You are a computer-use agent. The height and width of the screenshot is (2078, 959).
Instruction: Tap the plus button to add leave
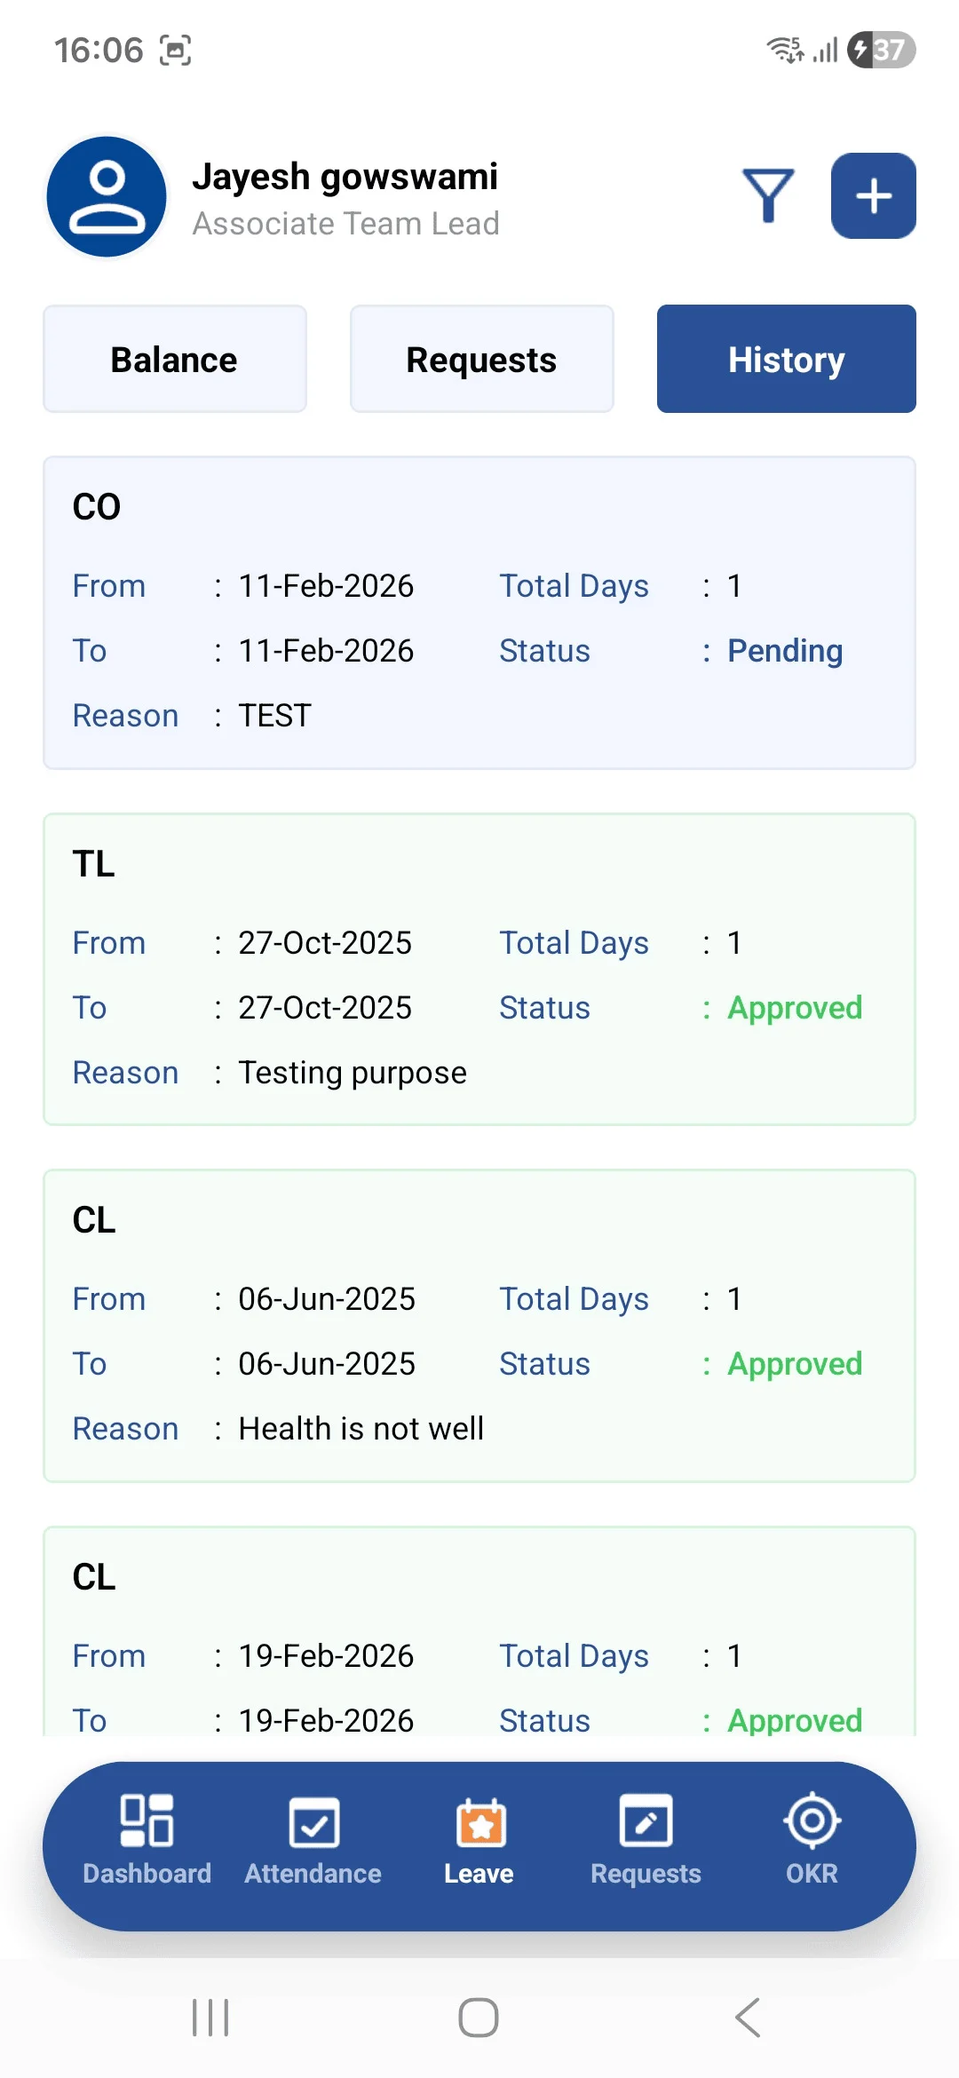(874, 195)
